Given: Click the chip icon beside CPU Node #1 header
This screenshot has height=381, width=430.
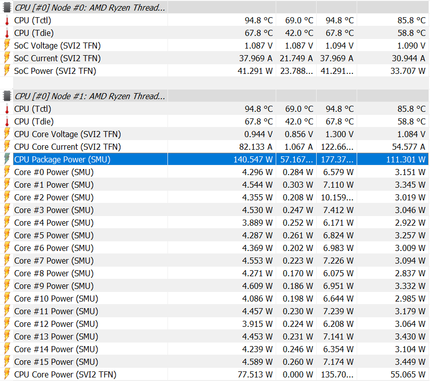Looking at the screenshot, I should [x=7, y=96].
